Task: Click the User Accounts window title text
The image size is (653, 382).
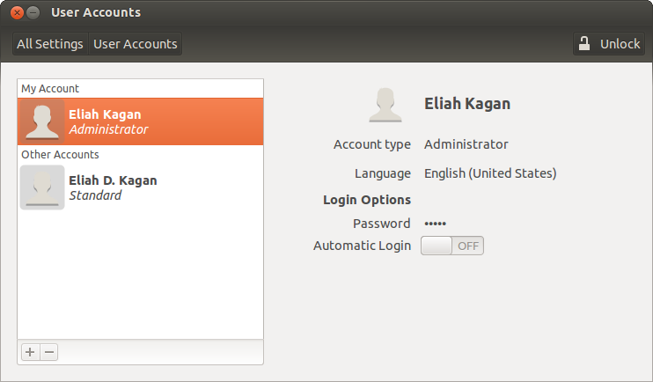Action: pos(96,13)
